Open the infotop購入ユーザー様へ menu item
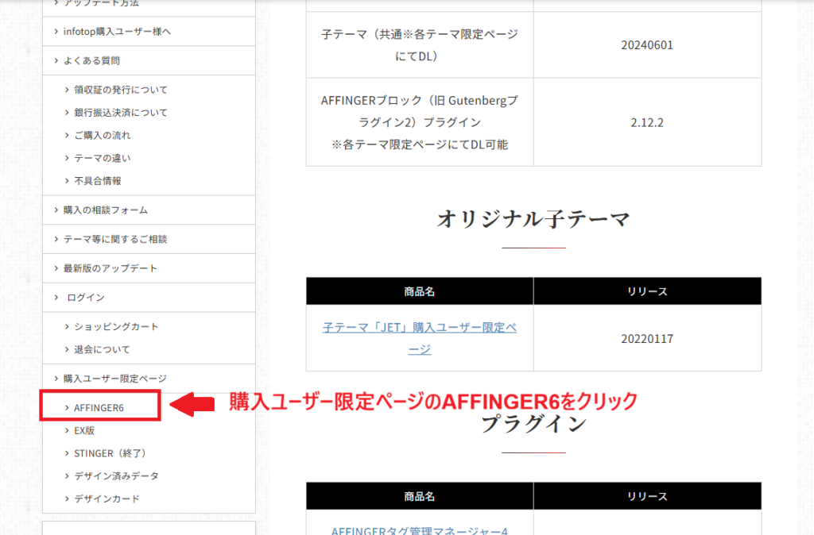Viewport: 814px width, 535px height. tap(117, 32)
